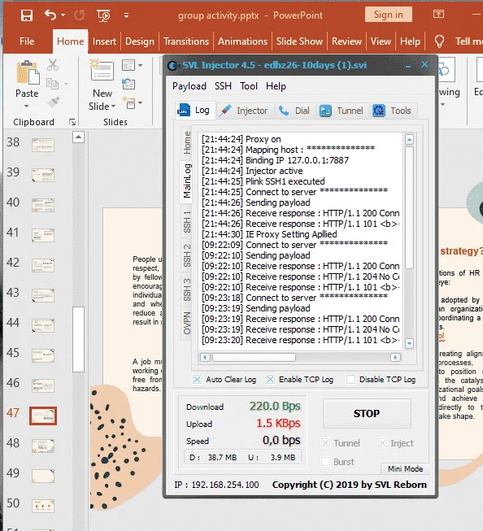Image resolution: width=483 pixels, height=531 pixels.
Task: Click the New Slide icon
Action: [x=102, y=70]
